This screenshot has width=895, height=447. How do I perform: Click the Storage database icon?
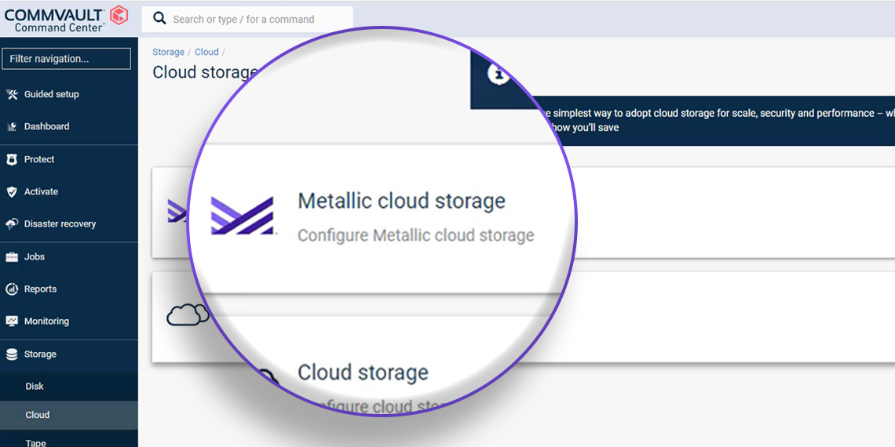tap(12, 354)
